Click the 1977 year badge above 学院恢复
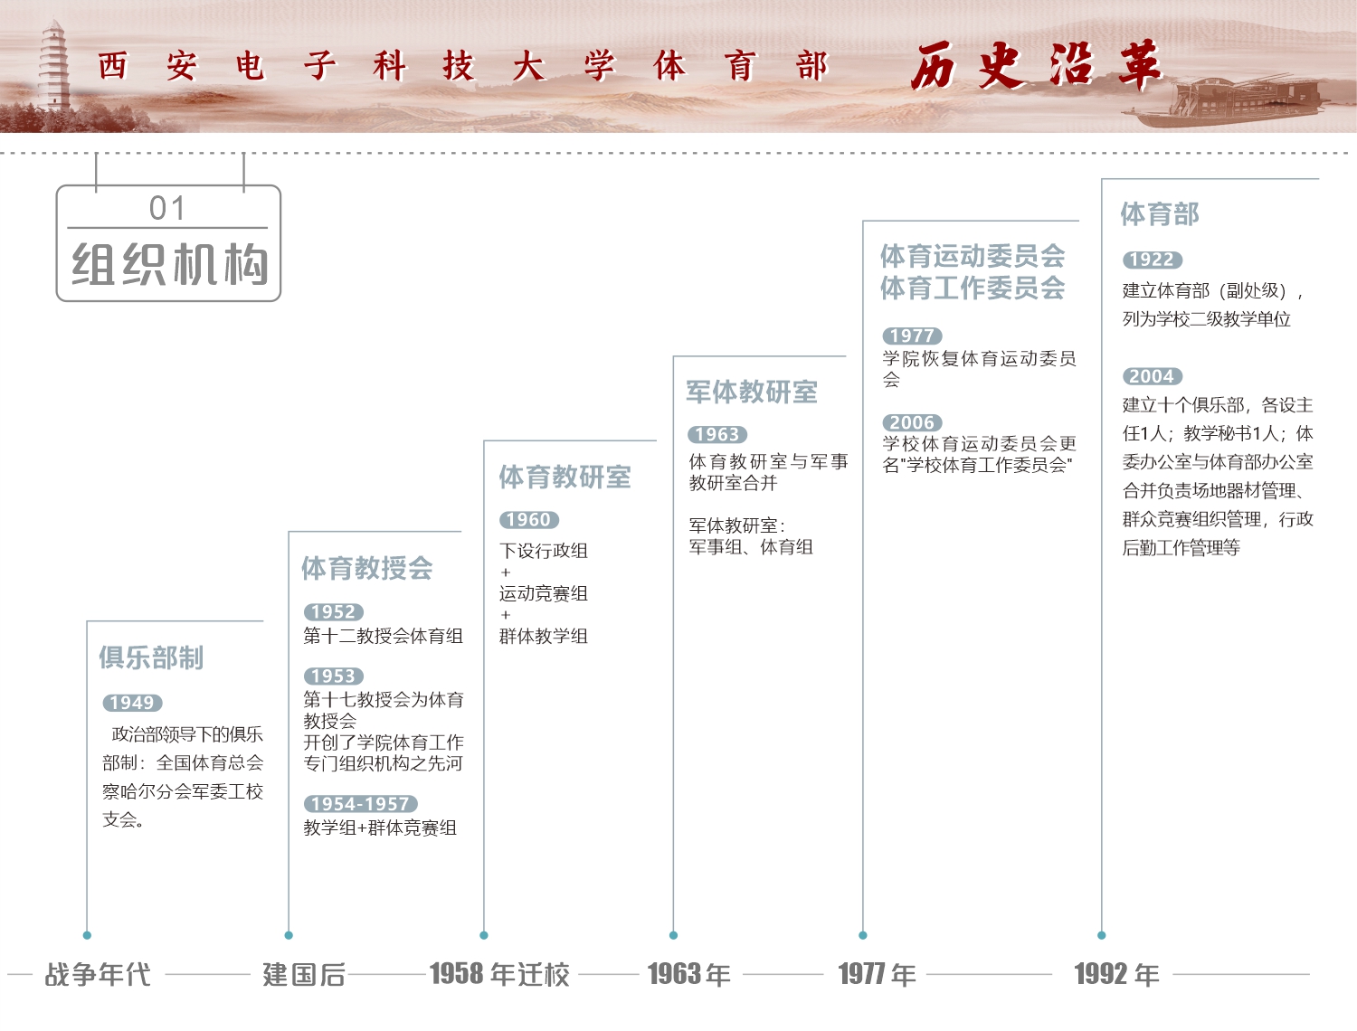The height and width of the screenshot is (1031, 1357). (x=912, y=336)
